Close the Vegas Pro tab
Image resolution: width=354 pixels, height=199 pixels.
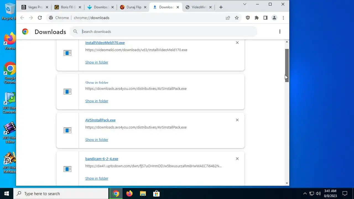point(47,7)
